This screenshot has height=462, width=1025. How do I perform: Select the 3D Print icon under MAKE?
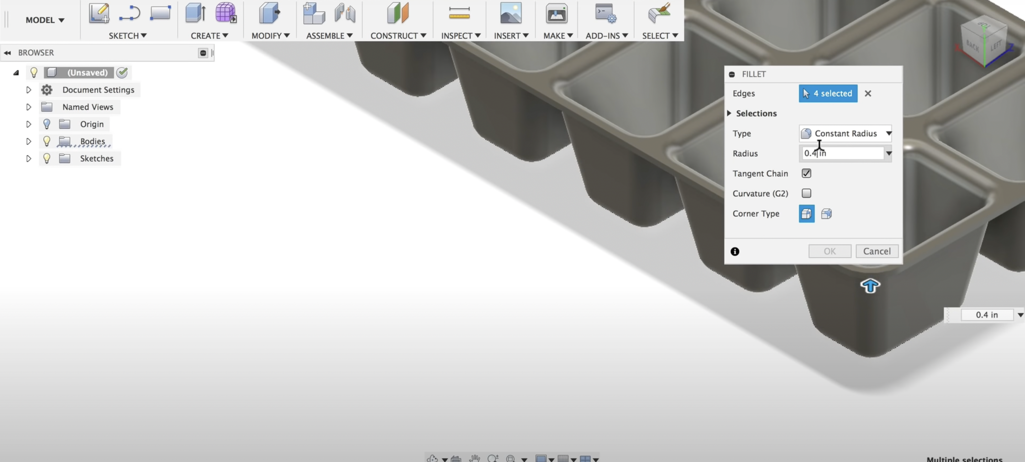pyautogui.click(x=556, y=13)
